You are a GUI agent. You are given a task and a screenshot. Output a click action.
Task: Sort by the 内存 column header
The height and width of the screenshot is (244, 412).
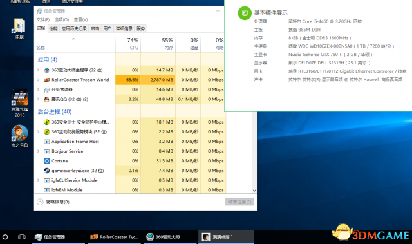[x=158, y=44]
